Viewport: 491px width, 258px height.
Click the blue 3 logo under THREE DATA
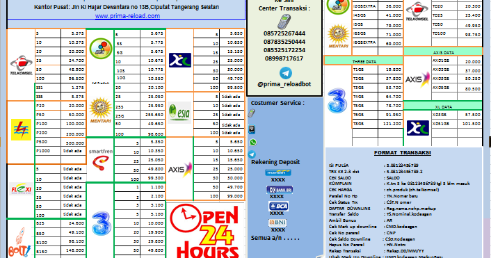(x=337, y=101)
